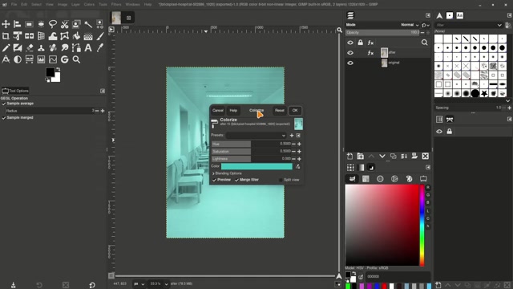The image size is (513, 289).
Task: Create a new layer in Layers panel
Action: tap(349, 157)
